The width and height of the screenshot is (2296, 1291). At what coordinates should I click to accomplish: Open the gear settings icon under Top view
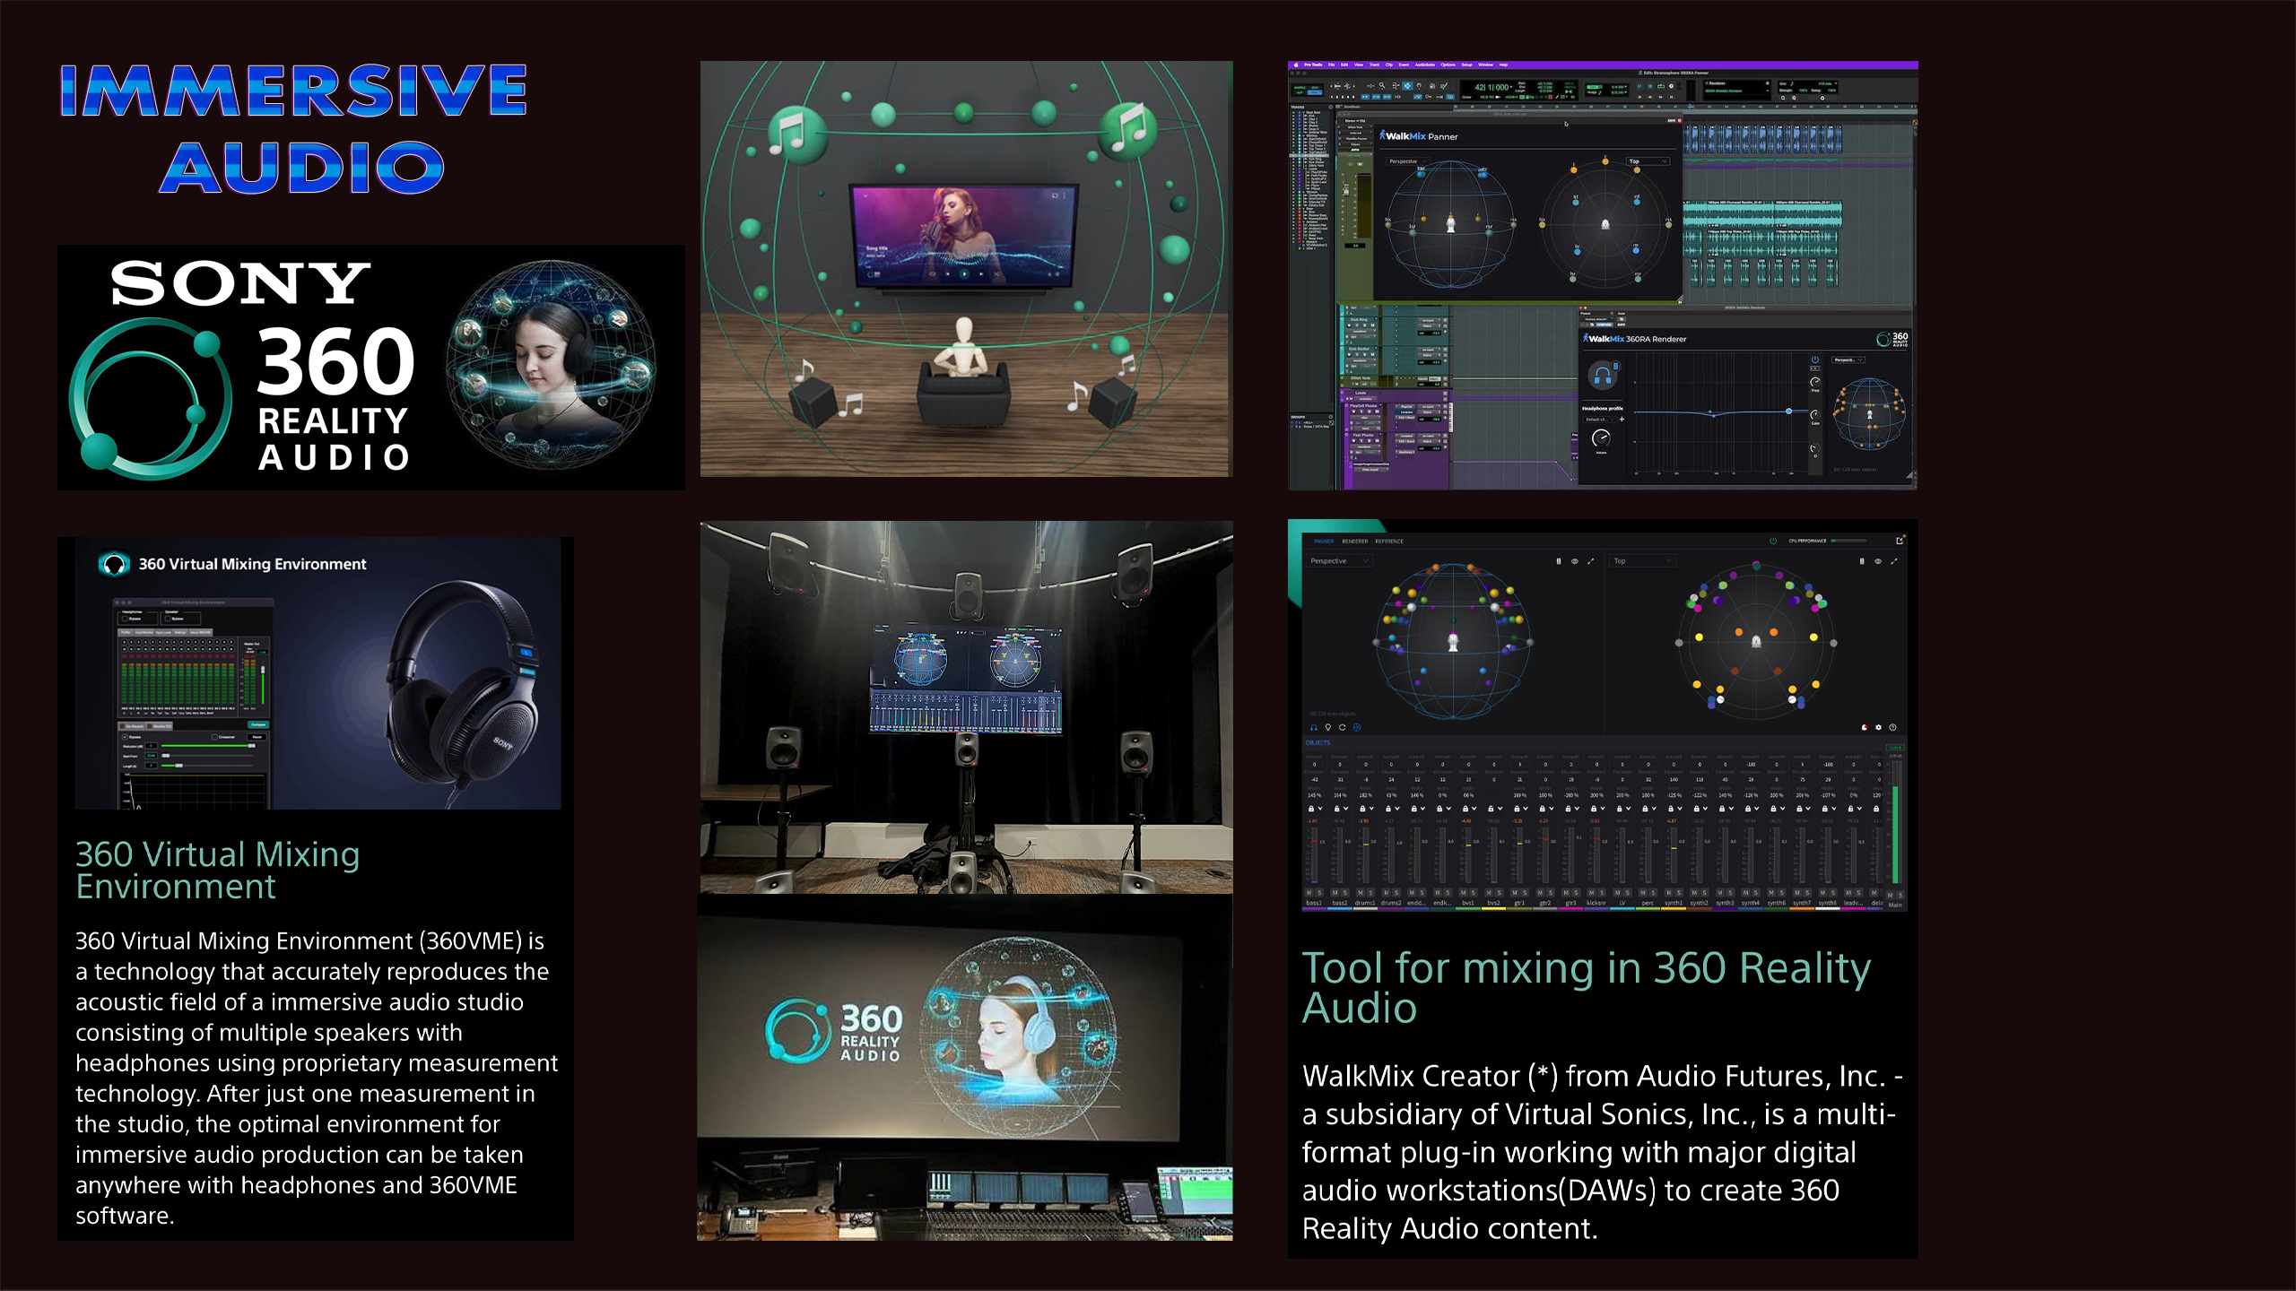pos(1879,727)
